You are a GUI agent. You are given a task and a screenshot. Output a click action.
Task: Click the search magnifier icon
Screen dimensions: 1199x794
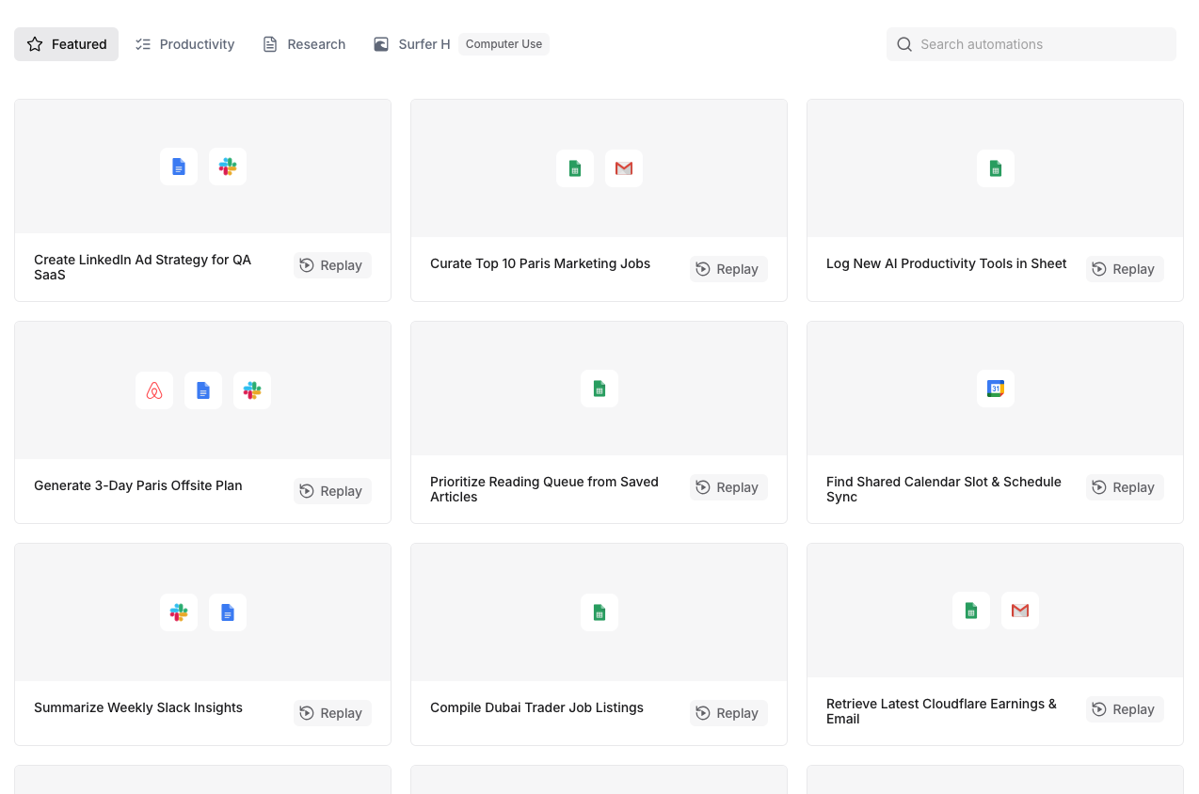coord(904,44)
